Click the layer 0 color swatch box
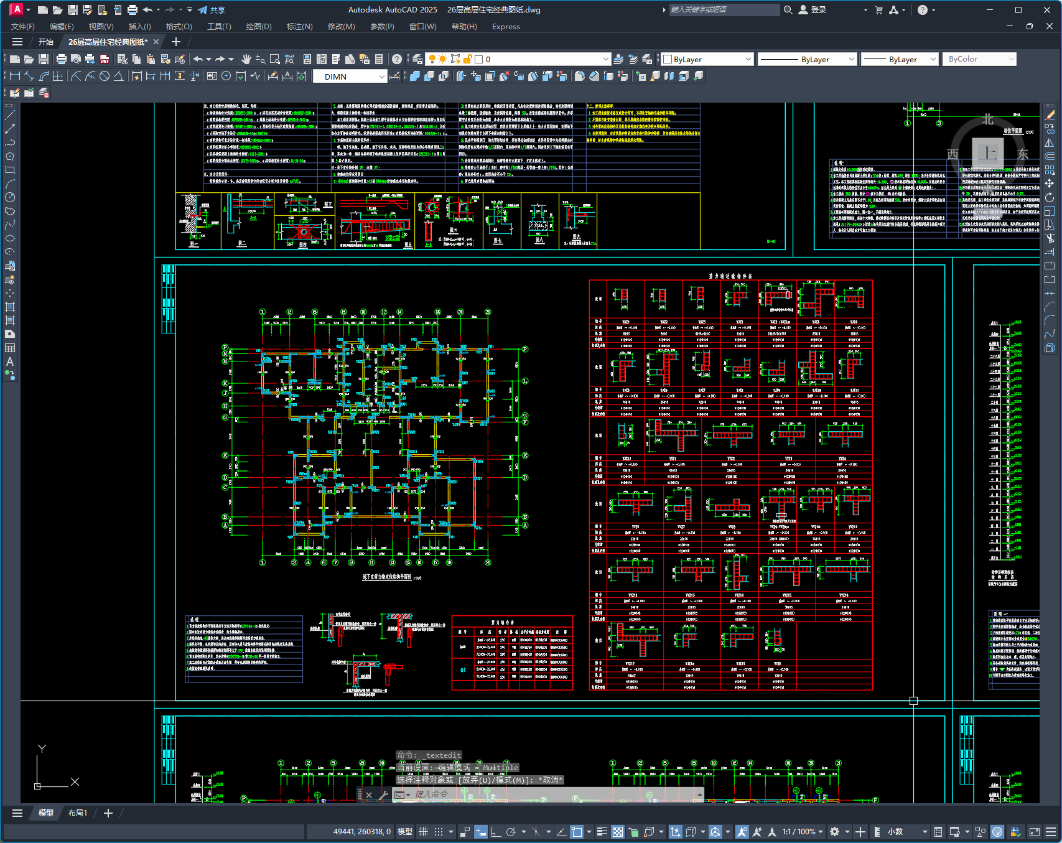Screen dimensions: 1062x843 [479, 59]
